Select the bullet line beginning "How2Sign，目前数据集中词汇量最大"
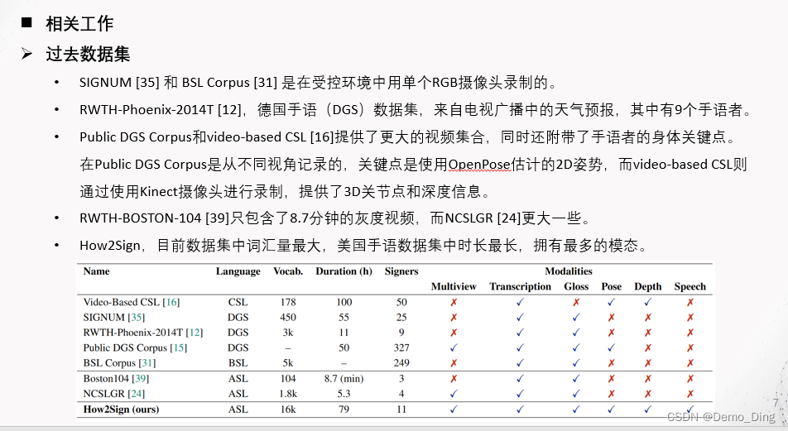 tap(363, 245)
